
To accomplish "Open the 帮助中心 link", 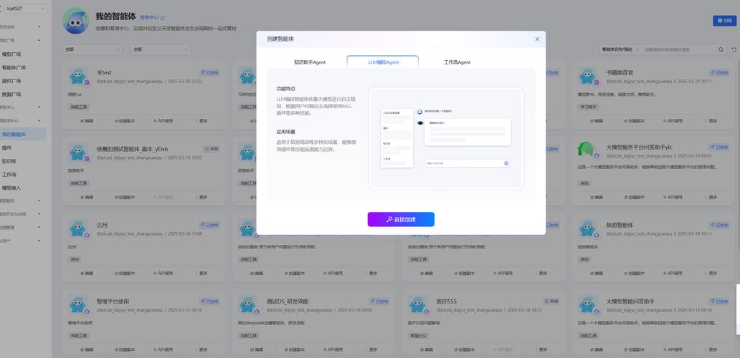I will click(152, 17).
